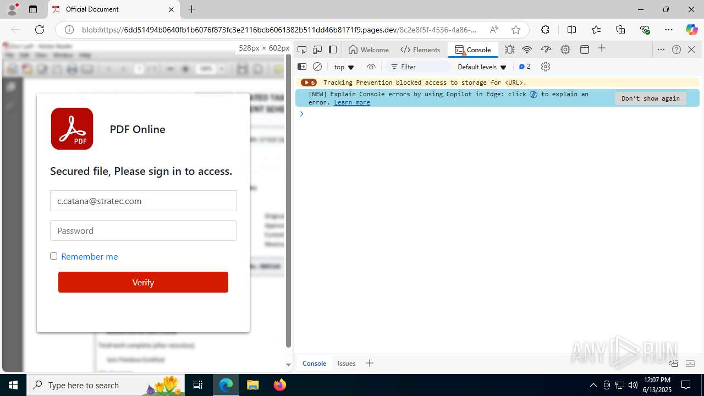Select the Official Document browser tab

[x=113, y=9]
